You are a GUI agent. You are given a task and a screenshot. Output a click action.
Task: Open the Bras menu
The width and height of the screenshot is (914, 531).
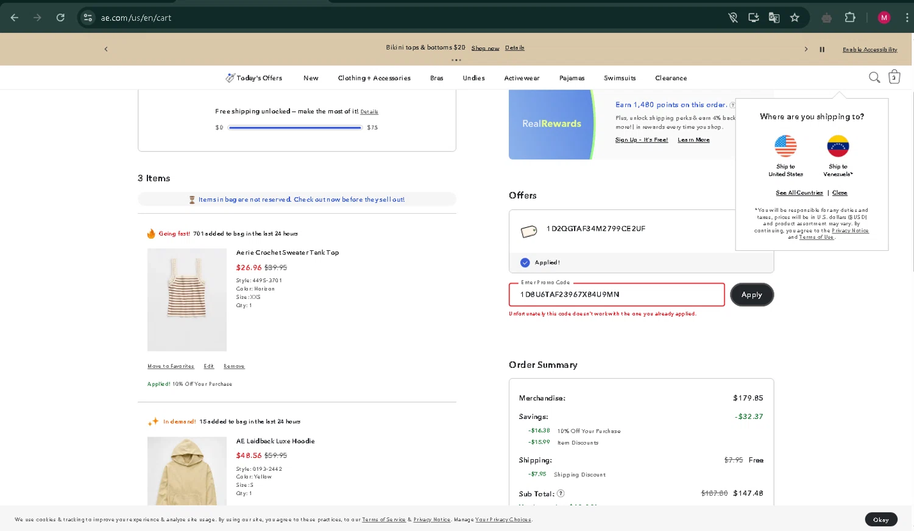(436, 78)
